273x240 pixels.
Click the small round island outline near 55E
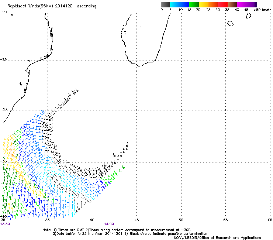click(x=231, y=24)
